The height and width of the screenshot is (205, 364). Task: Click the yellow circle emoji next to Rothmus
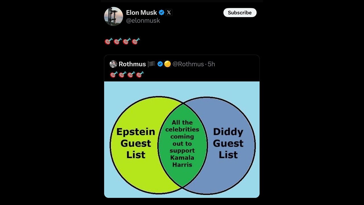(167, 64)
